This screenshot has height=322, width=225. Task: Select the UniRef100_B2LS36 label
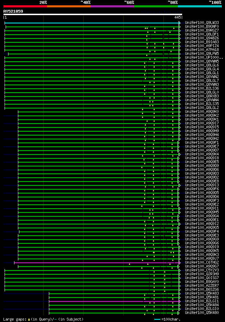(x=202, y=88)
